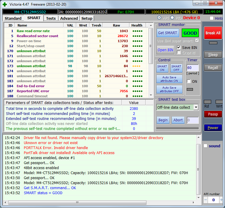Screen dimensions: 225x208
Task: Click Auto Save attributes OFF button
Action: tap(169, 89)
